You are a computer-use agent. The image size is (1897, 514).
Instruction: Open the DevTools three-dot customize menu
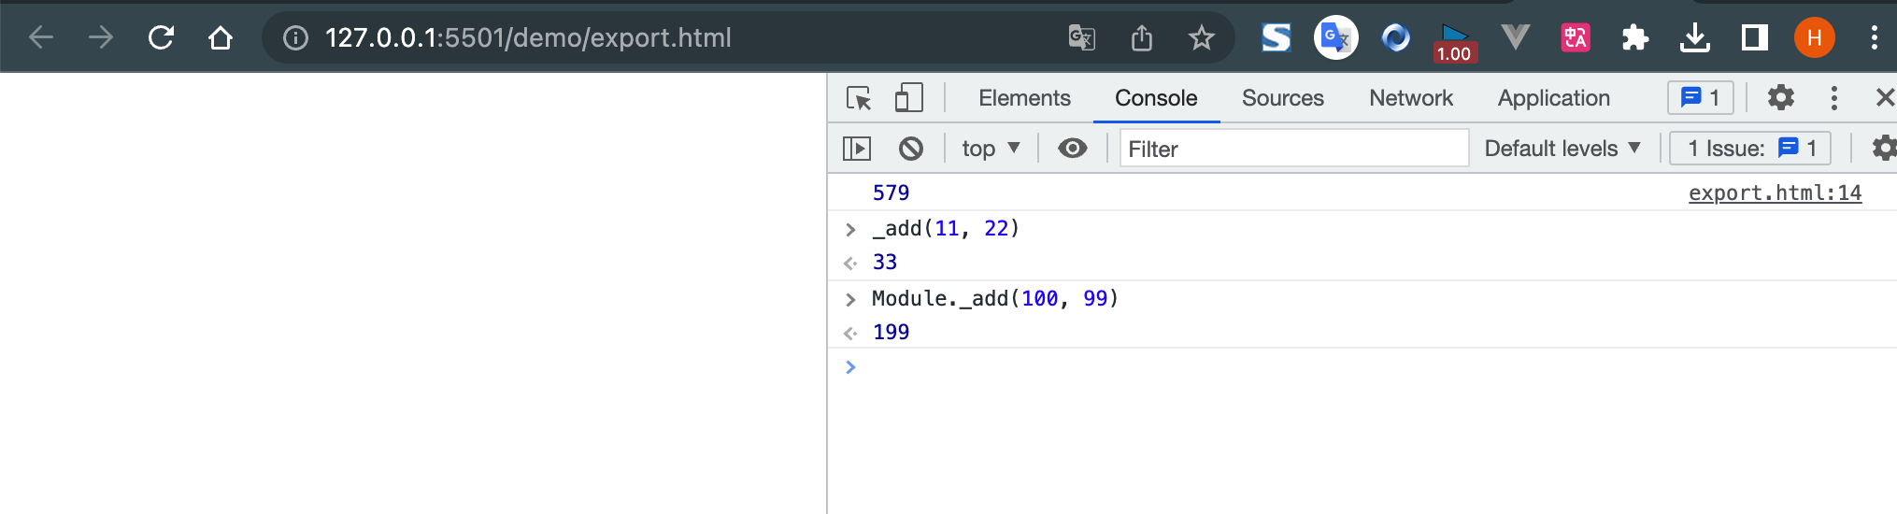tap(1833, 98)
